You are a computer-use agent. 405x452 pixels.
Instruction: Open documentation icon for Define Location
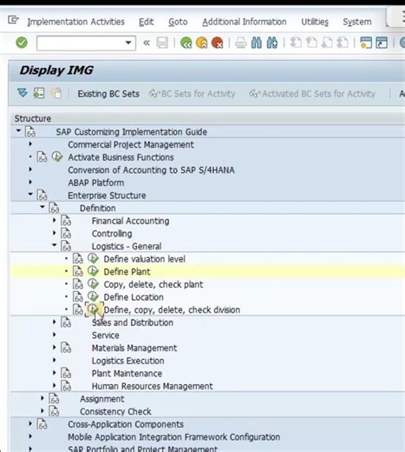pyautogui.click(x=77, y=297)
